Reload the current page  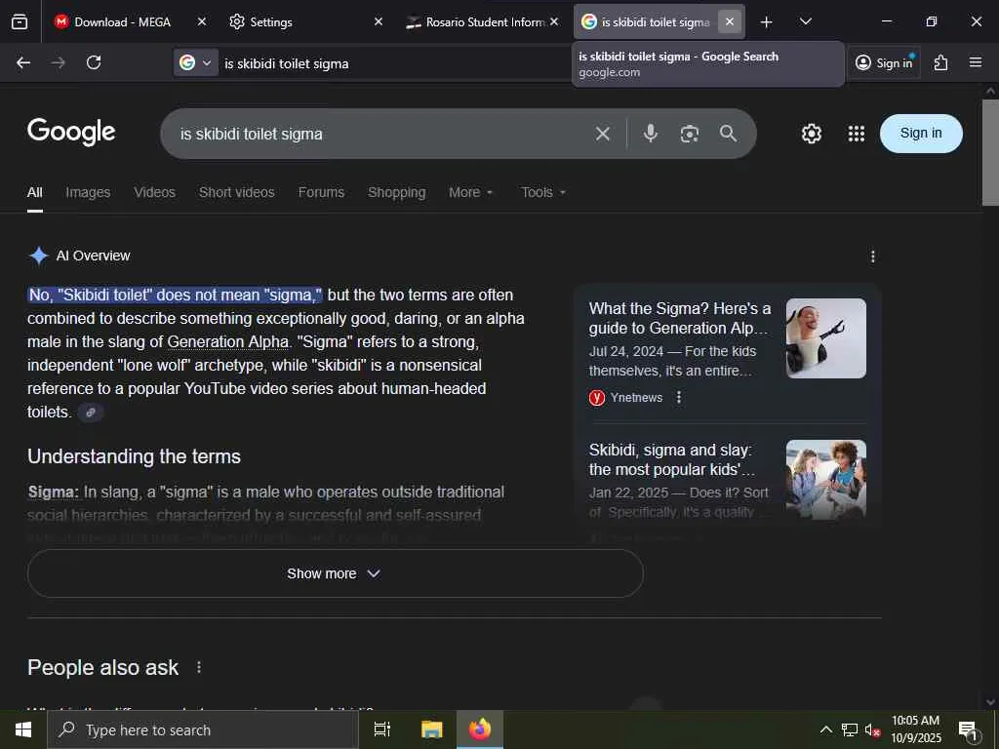(94, 62)
